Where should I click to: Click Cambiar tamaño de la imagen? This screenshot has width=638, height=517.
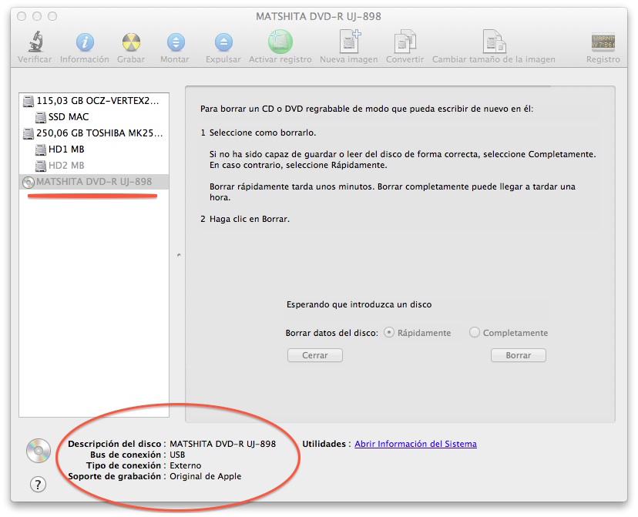pyautogui.click(x=493, y=42)
